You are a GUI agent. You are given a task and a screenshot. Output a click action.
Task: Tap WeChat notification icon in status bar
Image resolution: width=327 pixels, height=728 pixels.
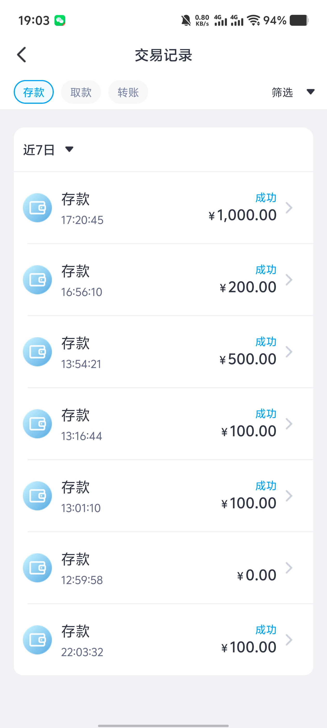click(60, 20)
